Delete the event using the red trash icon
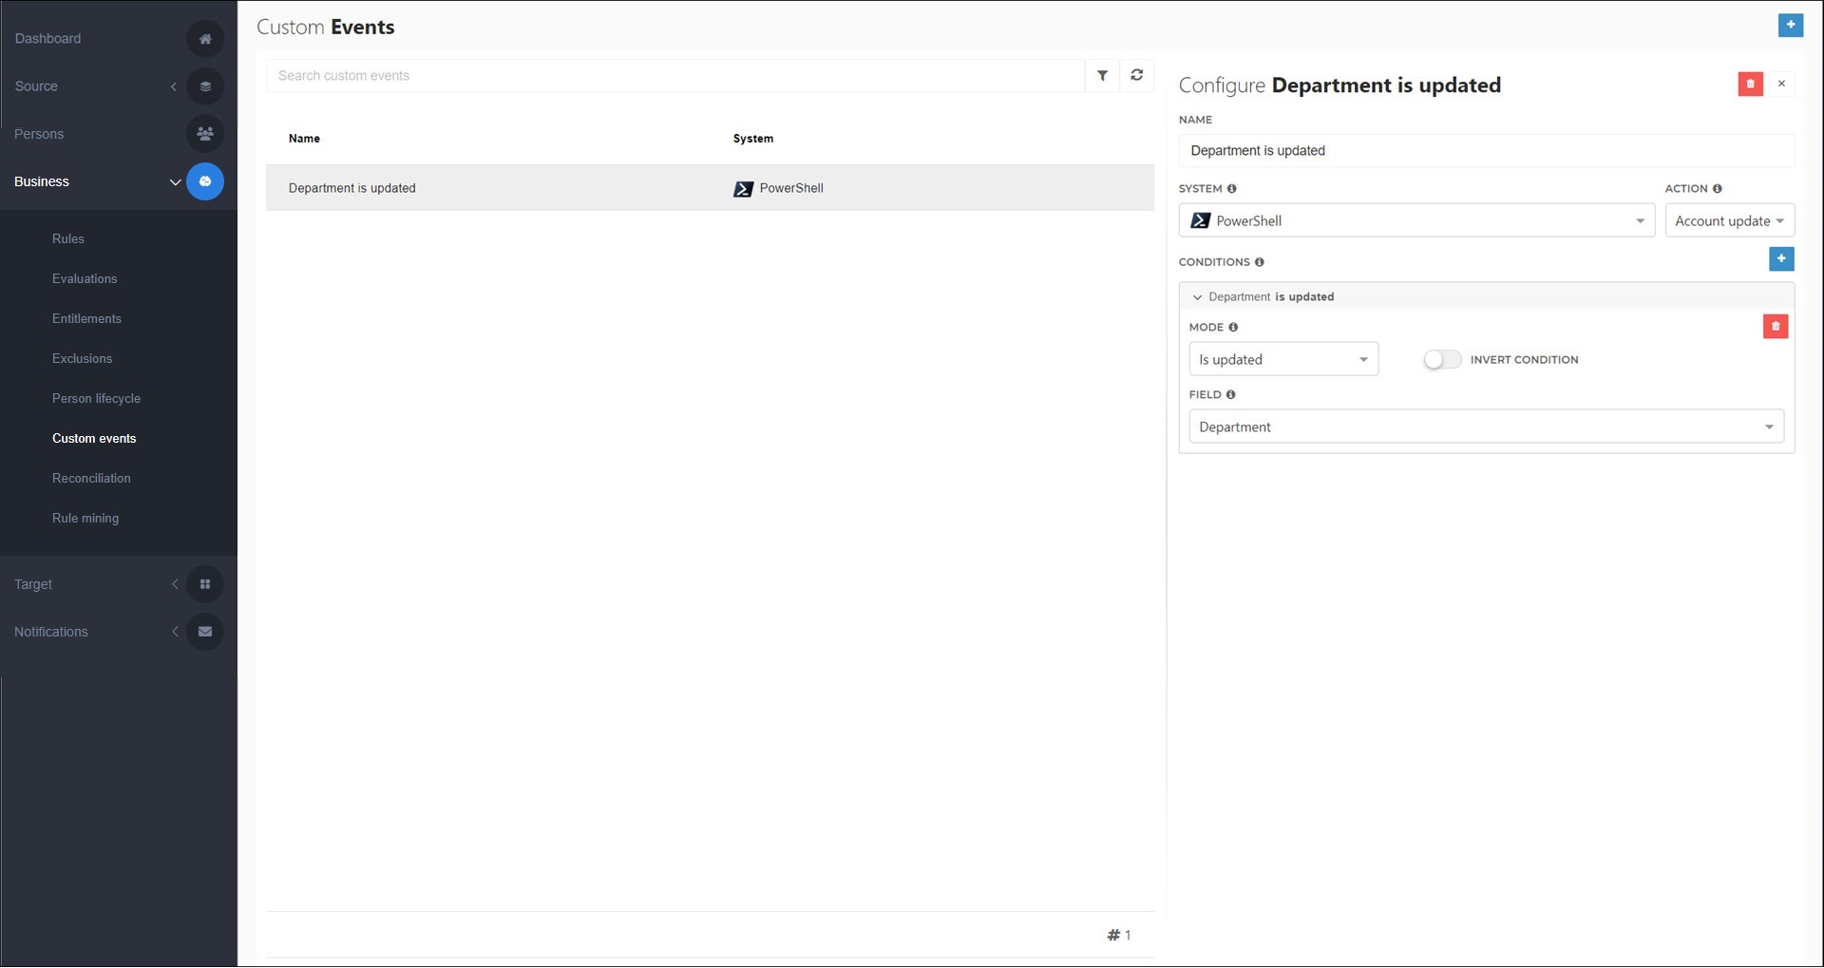The image size is (1824, 968). coord(1751,84)
